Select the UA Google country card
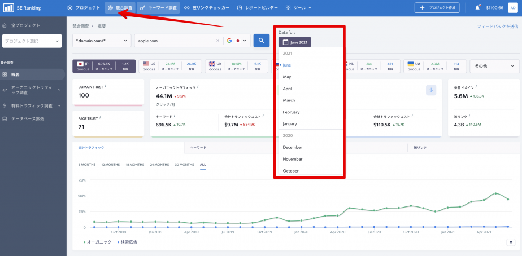This screenshot has height=256, width=522. pyautogui.click(x=435, y=66)
